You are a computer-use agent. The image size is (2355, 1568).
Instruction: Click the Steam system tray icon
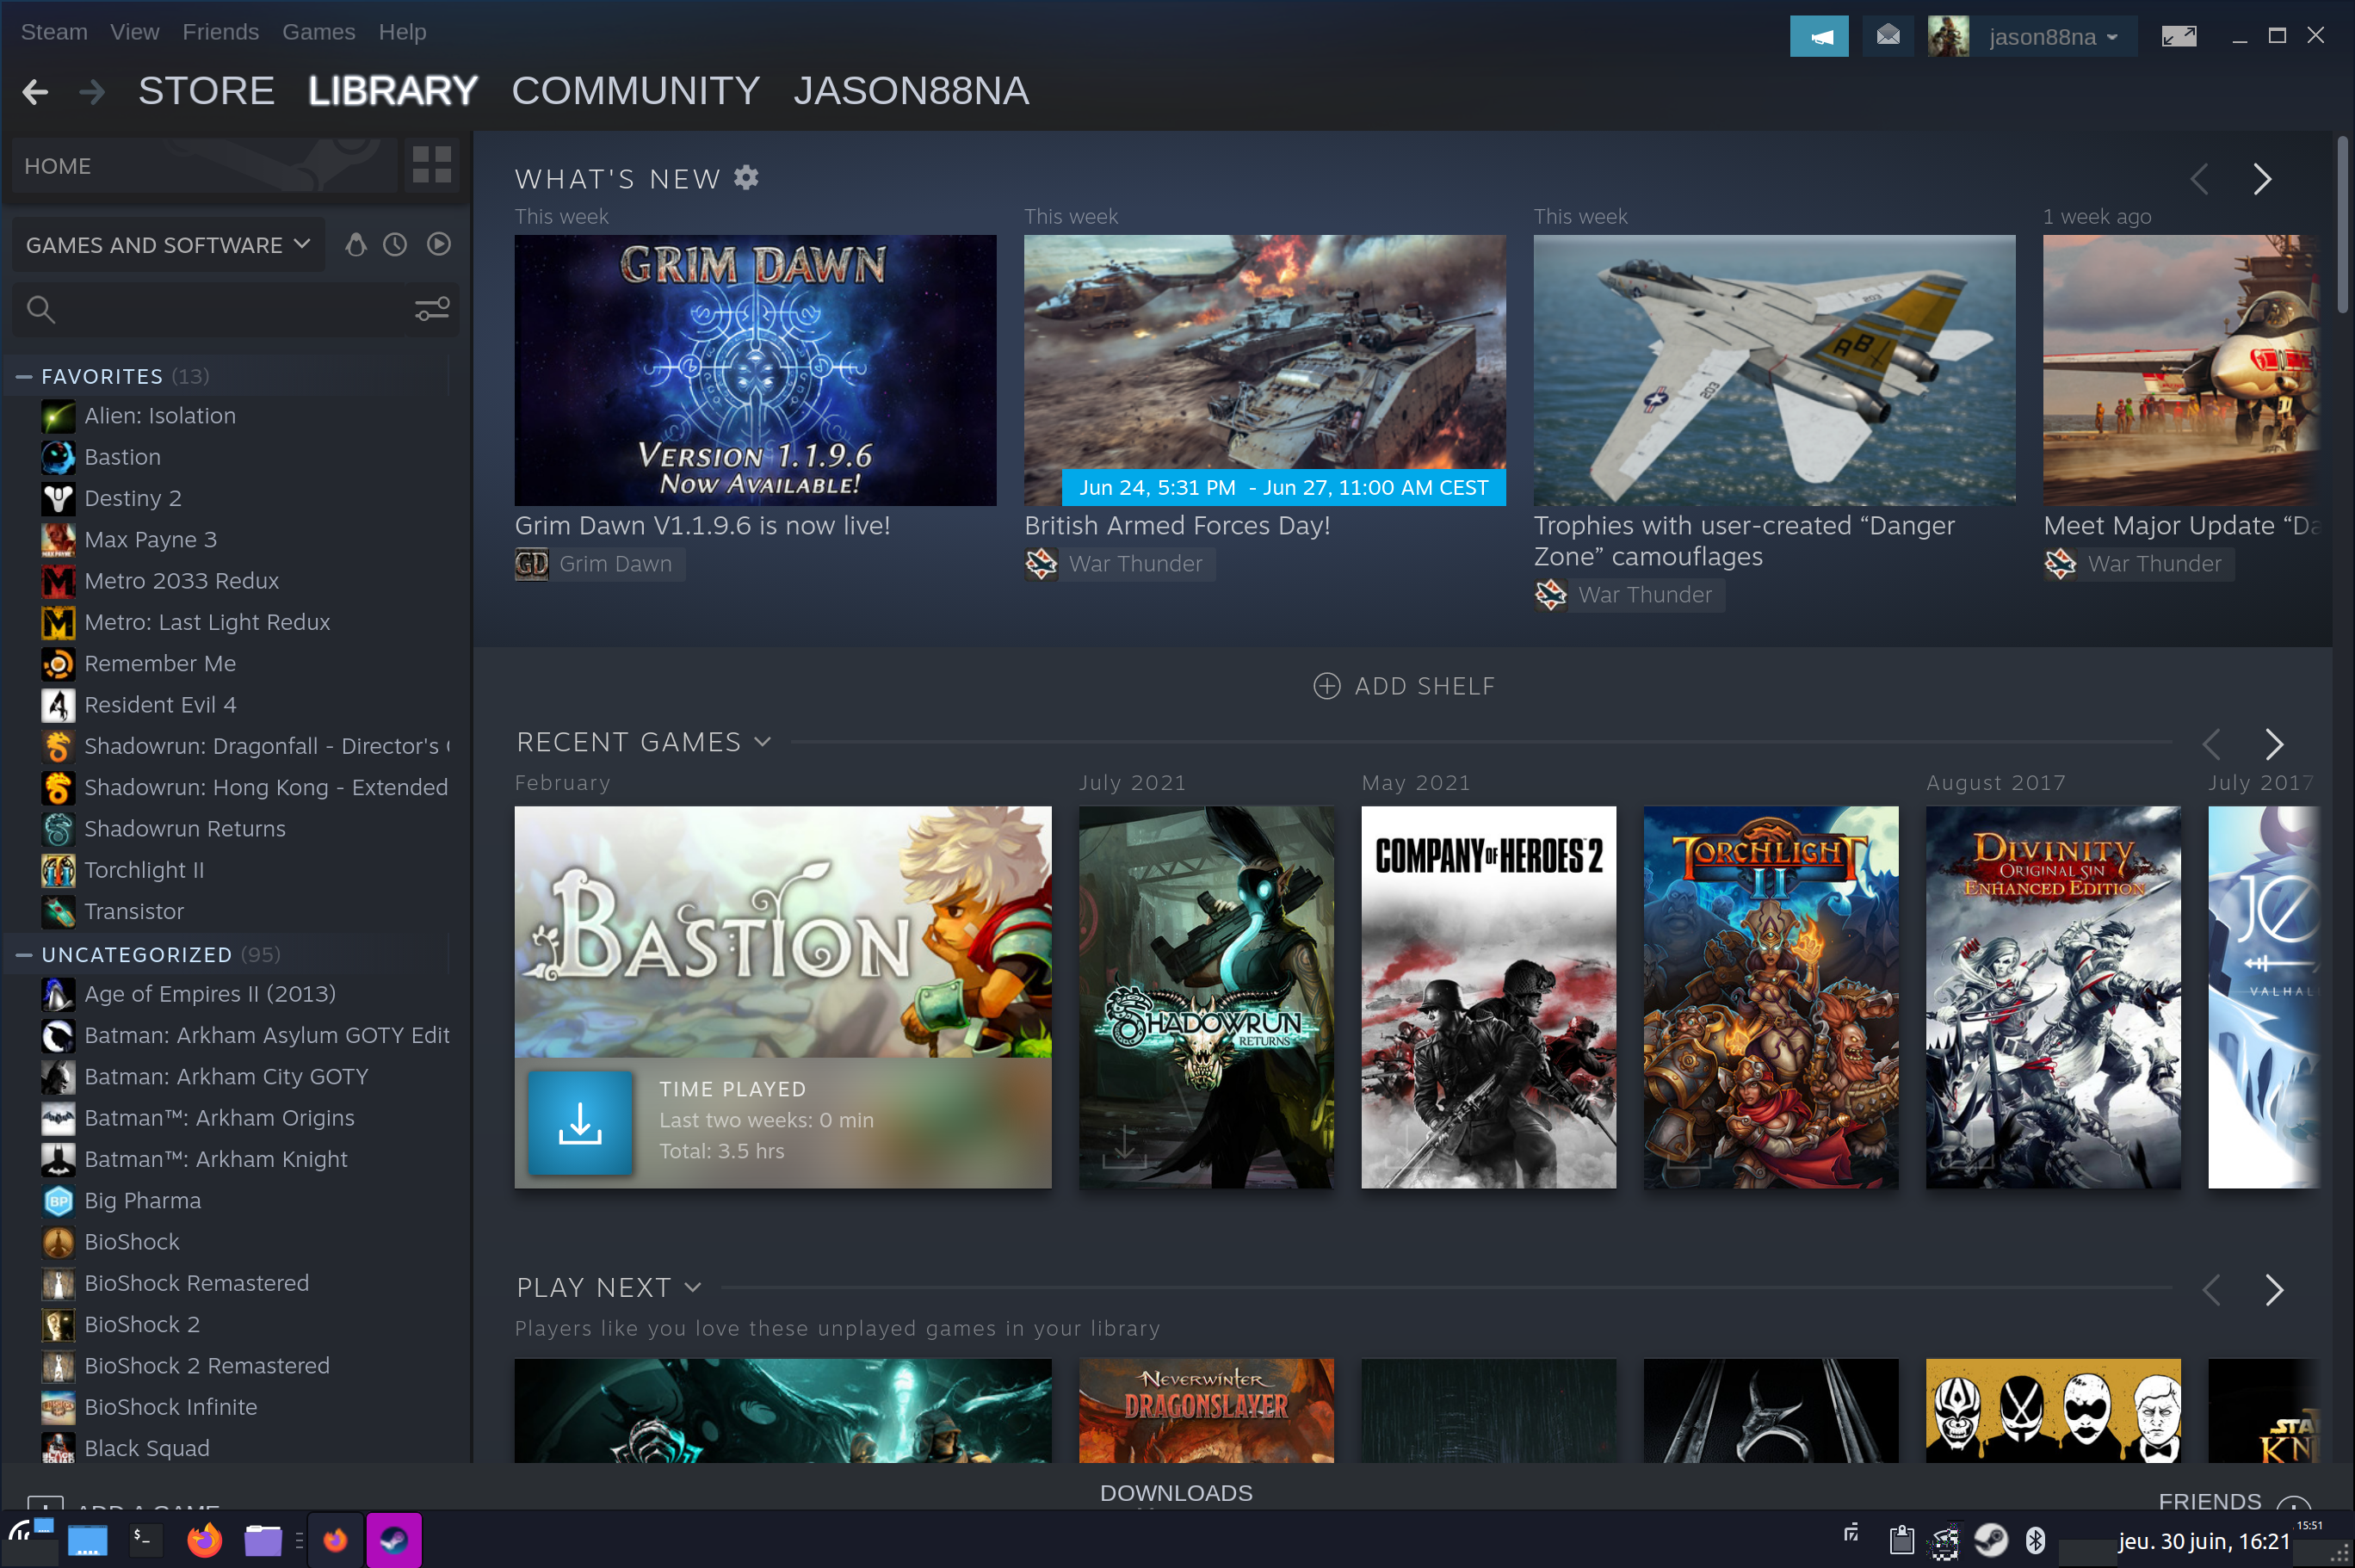click(x=1990, y=1540)
